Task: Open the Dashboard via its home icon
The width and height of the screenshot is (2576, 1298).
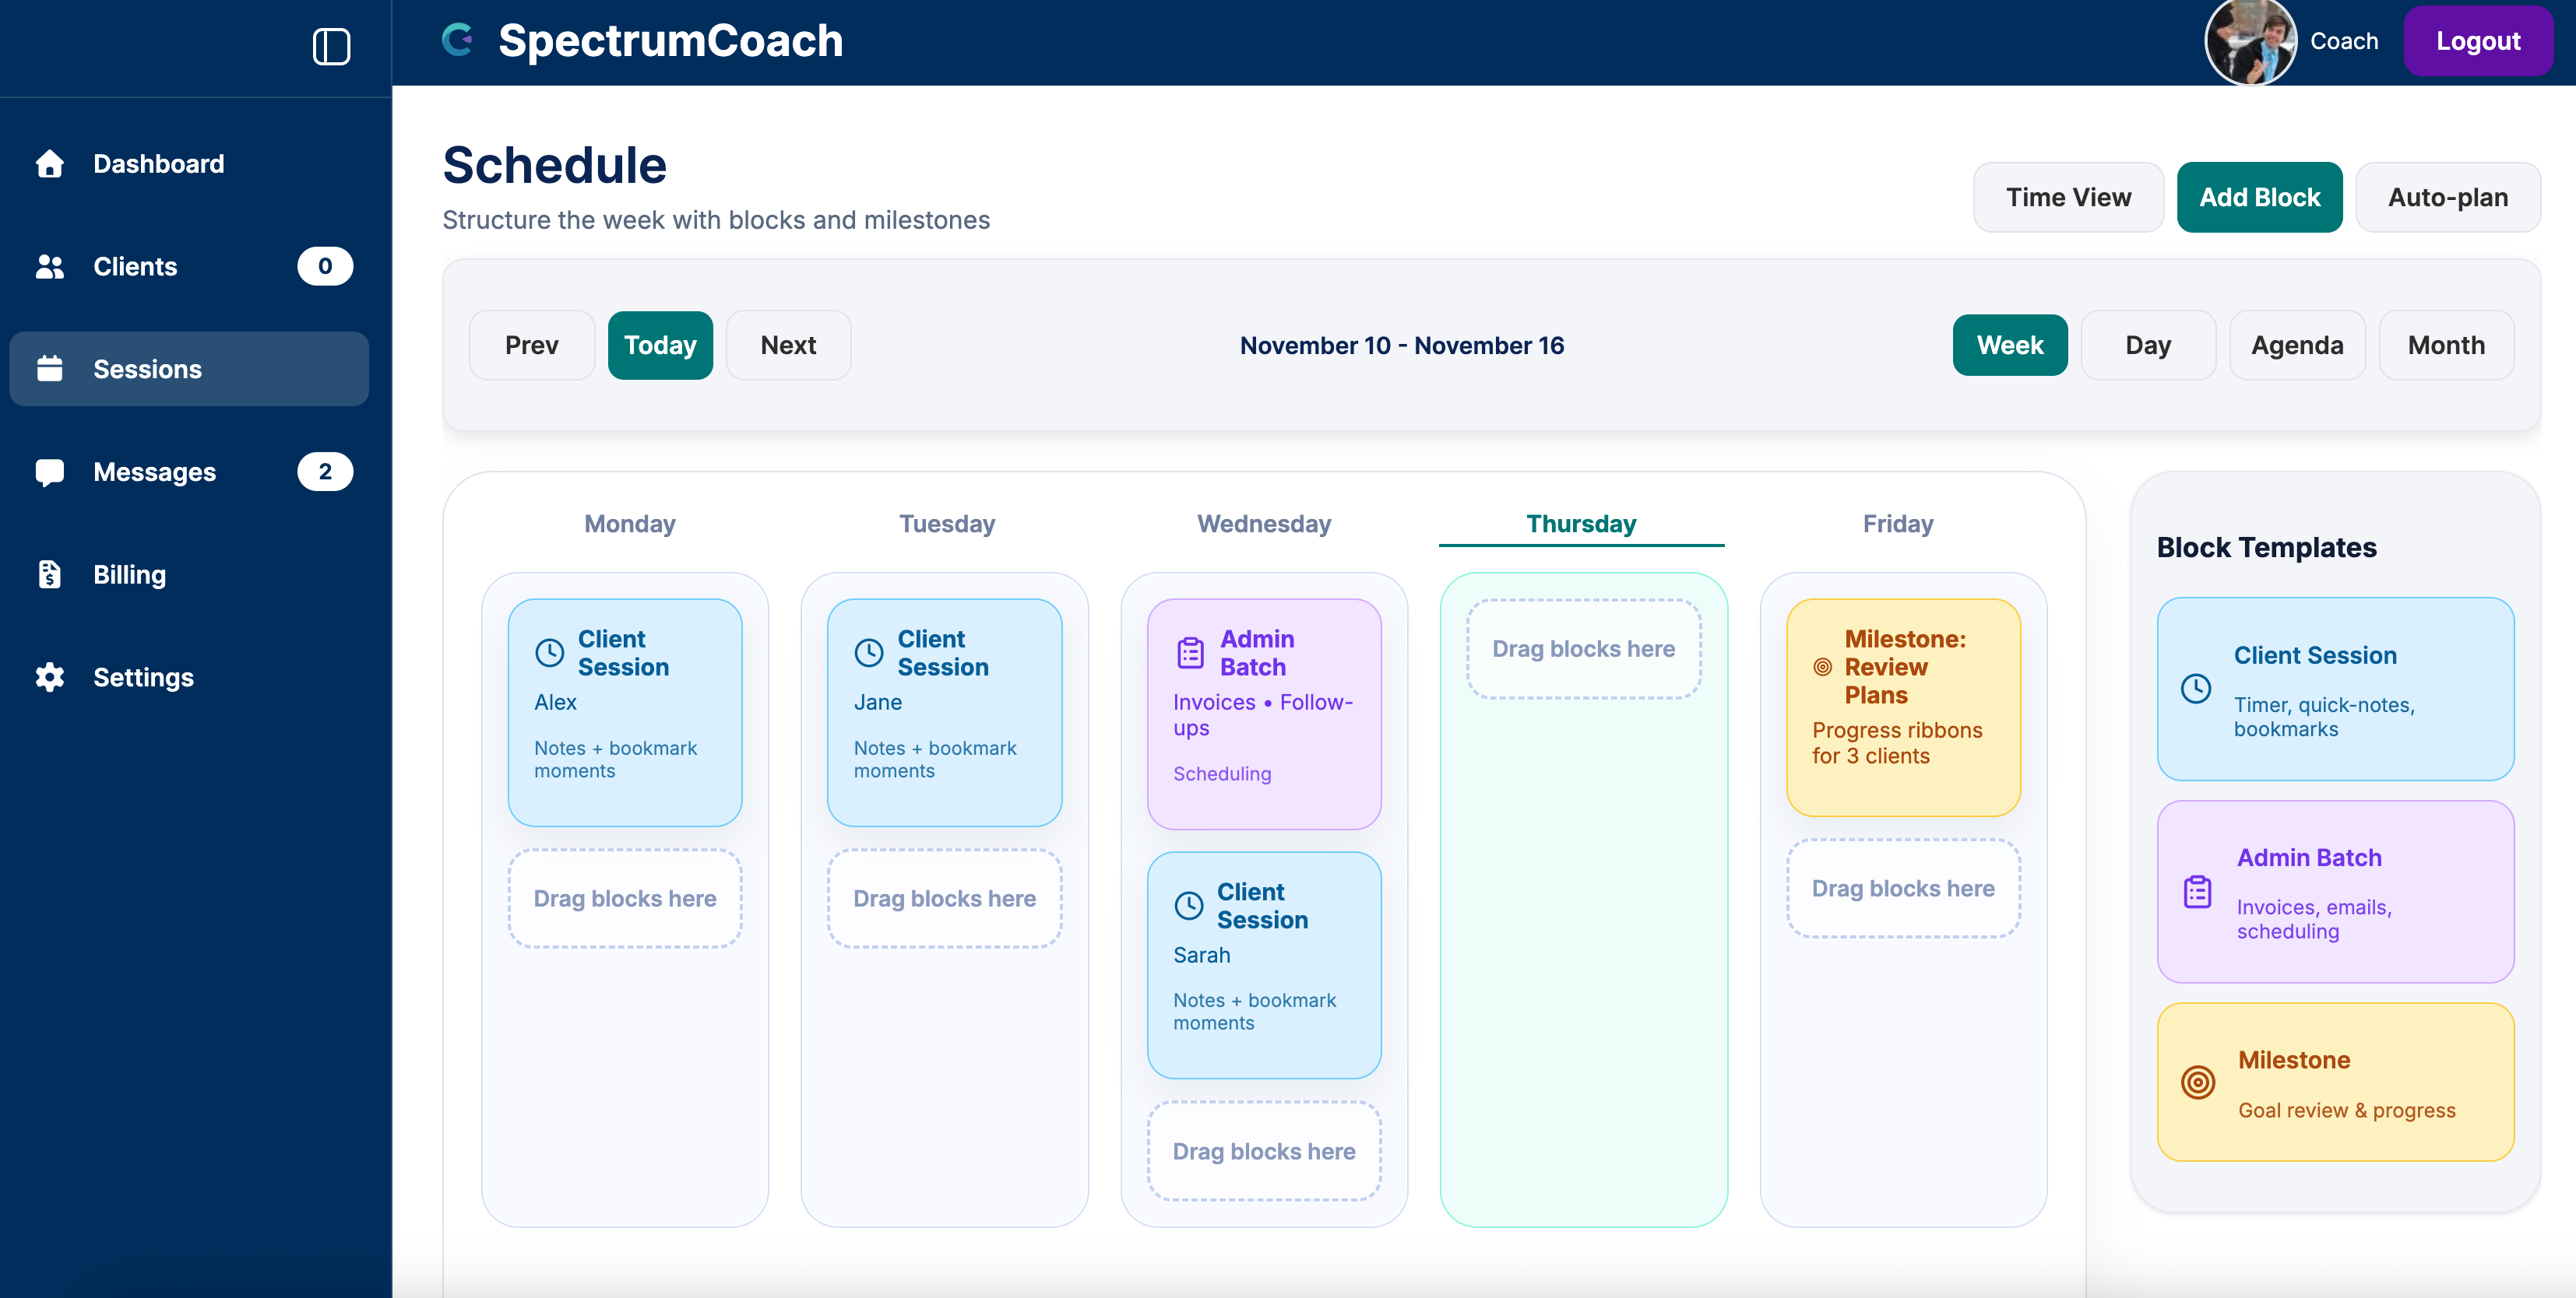Action: 51,163
